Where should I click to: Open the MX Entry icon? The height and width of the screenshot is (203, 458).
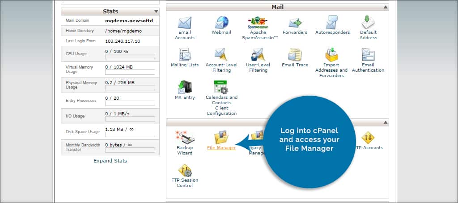185,87
